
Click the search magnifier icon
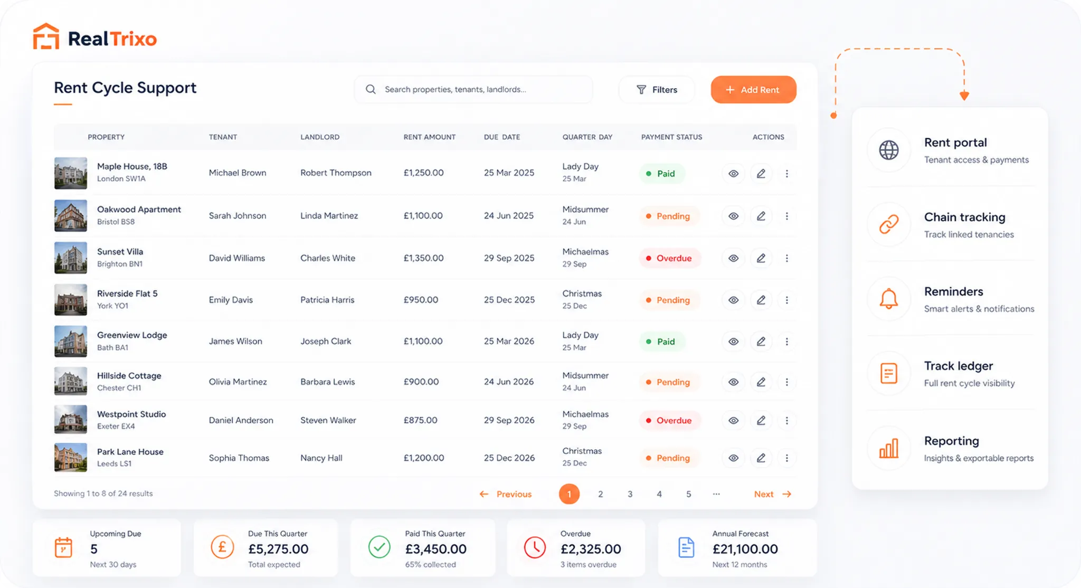(371, 89)
